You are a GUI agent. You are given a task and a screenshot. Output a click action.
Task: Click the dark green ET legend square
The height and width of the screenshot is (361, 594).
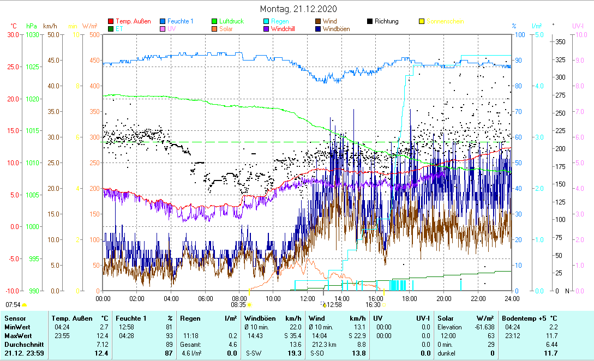coord(111,29)
